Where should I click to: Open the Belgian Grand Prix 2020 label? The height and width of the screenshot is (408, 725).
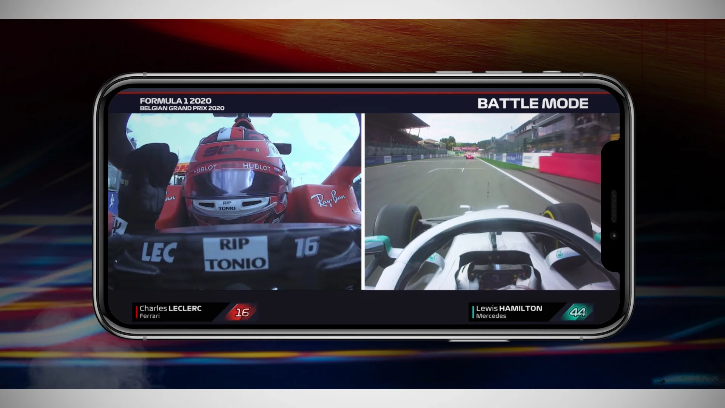[x=182, y=108]
